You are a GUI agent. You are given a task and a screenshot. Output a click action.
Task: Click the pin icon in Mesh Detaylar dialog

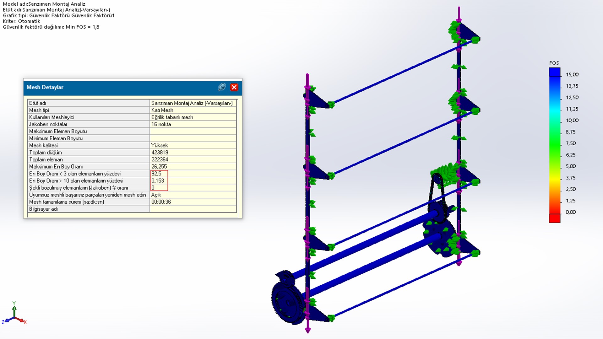point(222,87)
